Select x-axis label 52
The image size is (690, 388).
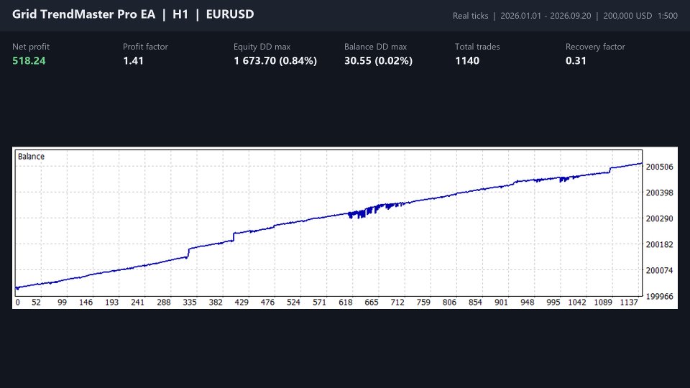pos(36,302)
